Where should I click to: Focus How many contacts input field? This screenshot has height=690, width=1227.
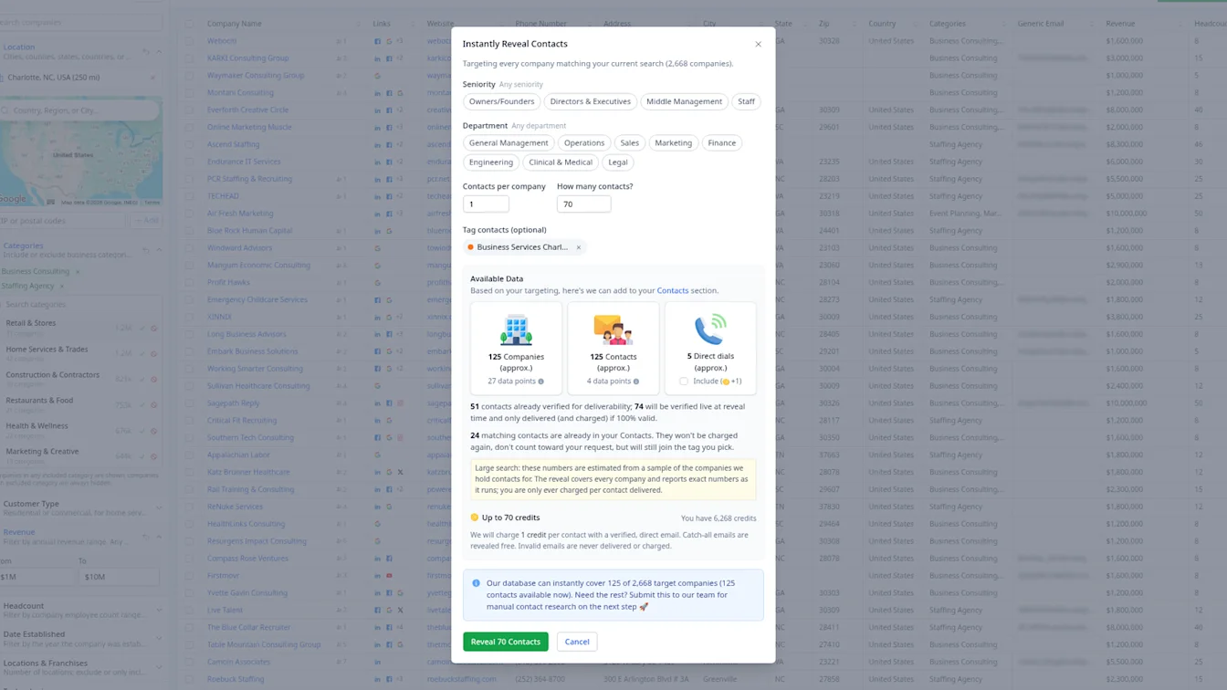pyautogui.click(x=583, y=204)
